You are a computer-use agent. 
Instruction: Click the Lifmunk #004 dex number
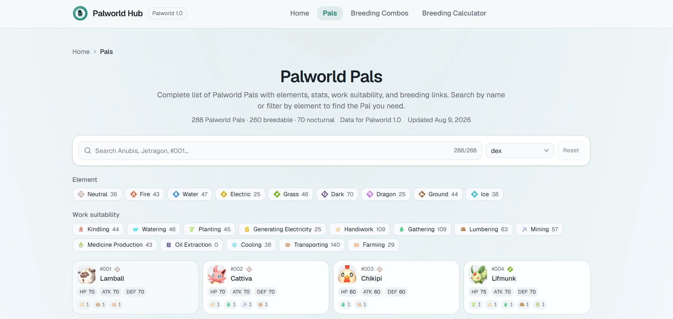(x=498, y=269)
